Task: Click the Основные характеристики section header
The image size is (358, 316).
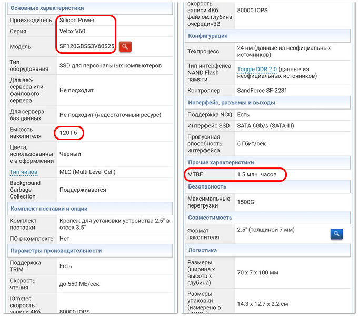Action: click(90, 8)
